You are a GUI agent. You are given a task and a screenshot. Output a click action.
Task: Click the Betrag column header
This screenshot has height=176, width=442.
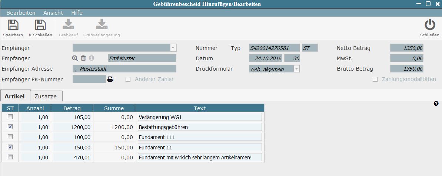[72, 108]
